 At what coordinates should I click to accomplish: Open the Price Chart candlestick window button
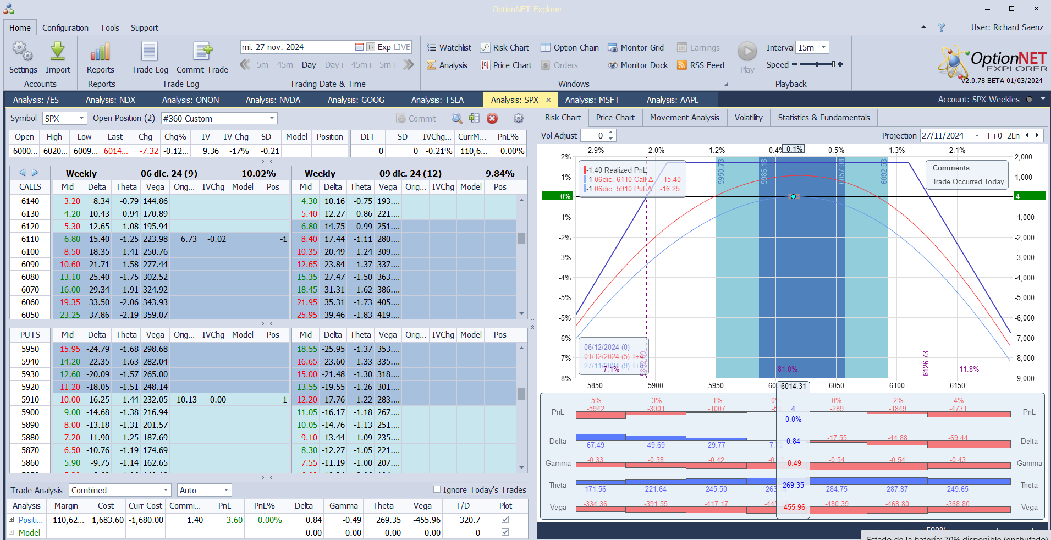coord(506,65)
